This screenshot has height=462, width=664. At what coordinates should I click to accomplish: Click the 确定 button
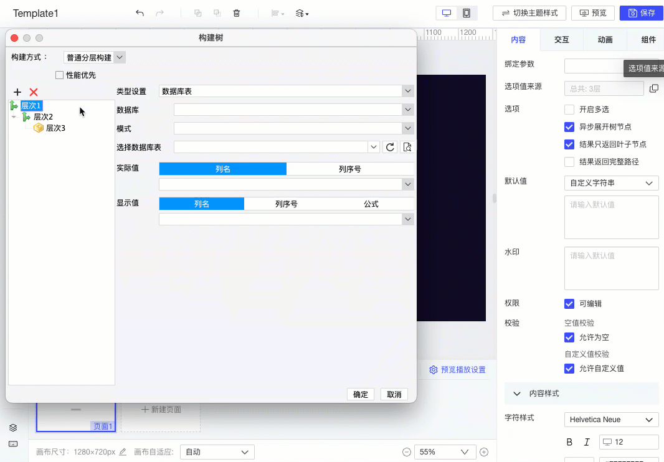pyautogui.click(x=361, y=394)
